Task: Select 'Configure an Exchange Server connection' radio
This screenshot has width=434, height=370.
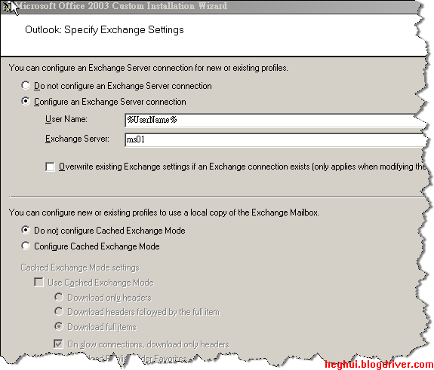Action: point(26,102)
